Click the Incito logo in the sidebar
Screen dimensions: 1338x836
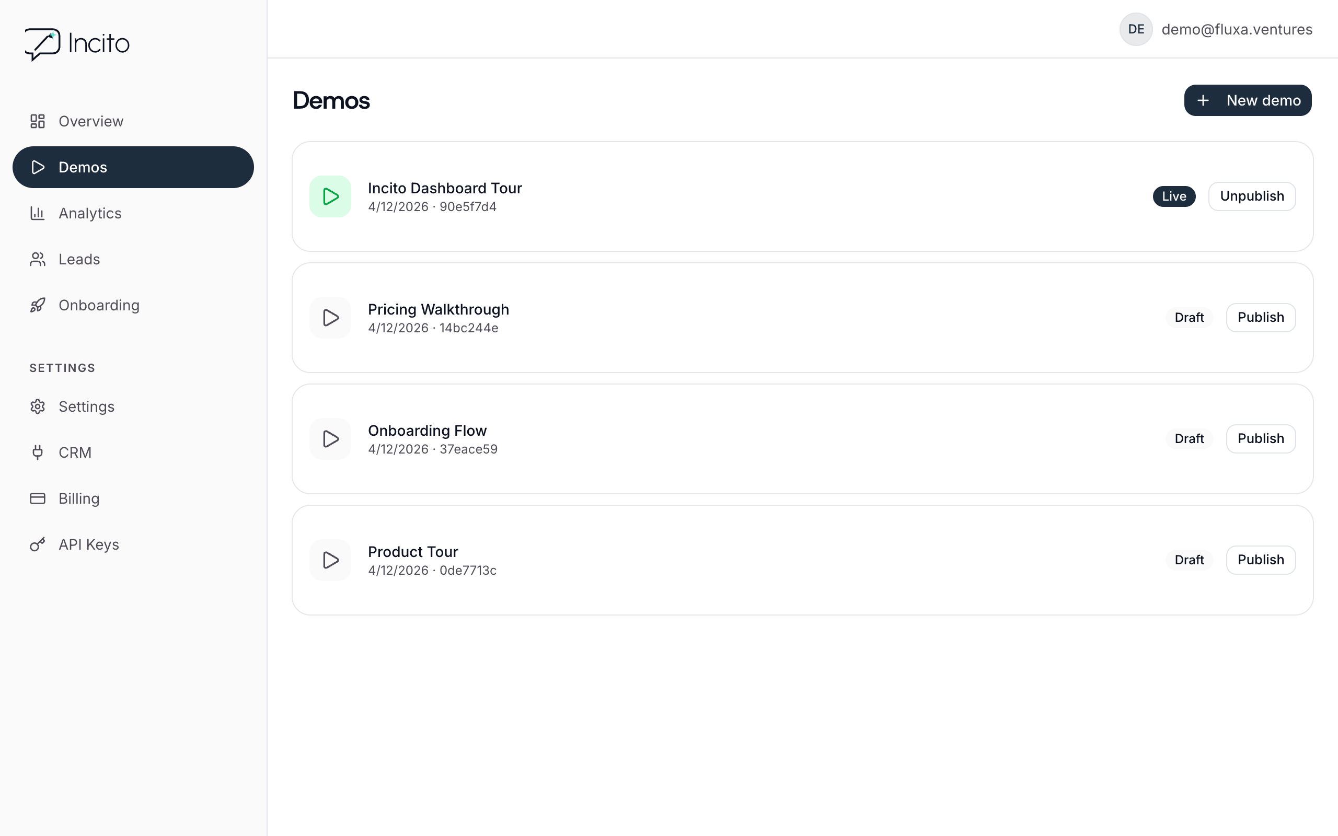point(77,44)
